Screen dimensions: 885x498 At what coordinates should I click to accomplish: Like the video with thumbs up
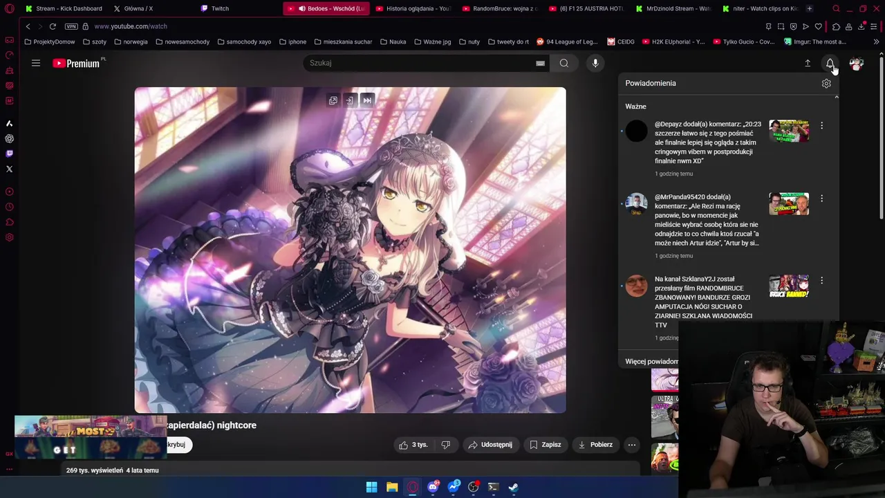pos(413,445)
